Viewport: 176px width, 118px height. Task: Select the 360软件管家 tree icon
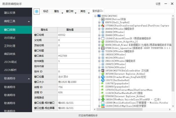tap(103, 106)
